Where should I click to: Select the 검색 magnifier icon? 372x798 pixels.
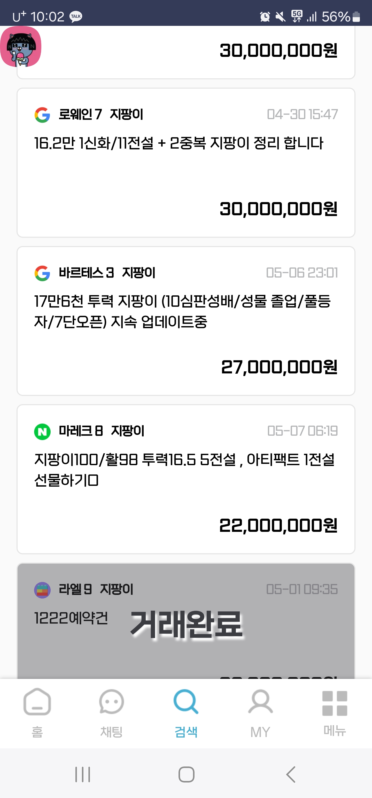tap(186, 701)
